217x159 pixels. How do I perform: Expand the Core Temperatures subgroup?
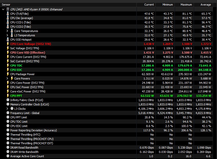(7, 31)
